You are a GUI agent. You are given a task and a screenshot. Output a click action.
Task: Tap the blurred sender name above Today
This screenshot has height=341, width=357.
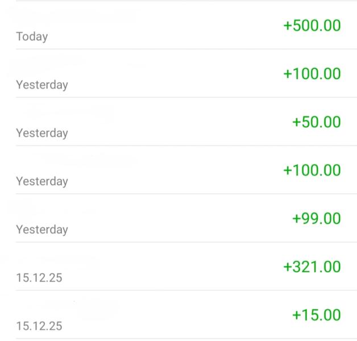[x=74, y=16]
